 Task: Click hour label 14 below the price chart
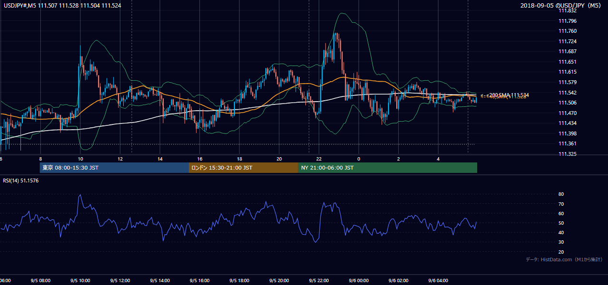click(160, 159)
